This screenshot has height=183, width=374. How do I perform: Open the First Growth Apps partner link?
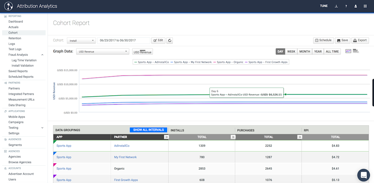click(x=126, y=180)
